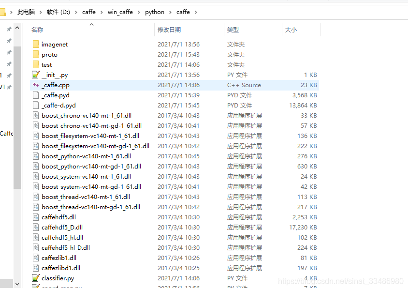Image resolution: width=408 pixels, height=290 pixels.
Task: Expand chevron after win_caffe breadcrumb
Action: click(139, 12)
